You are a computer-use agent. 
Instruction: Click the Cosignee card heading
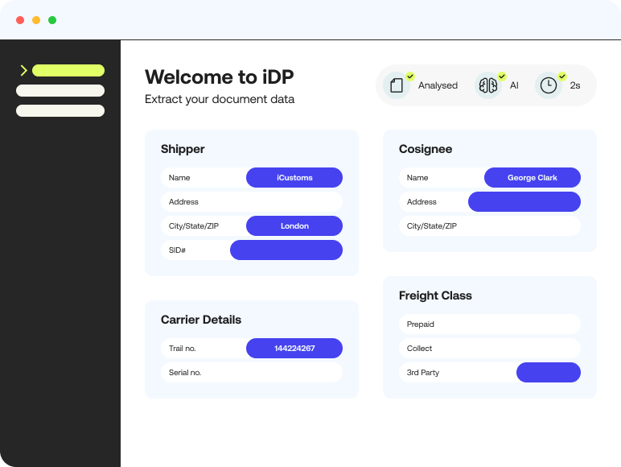426,149
